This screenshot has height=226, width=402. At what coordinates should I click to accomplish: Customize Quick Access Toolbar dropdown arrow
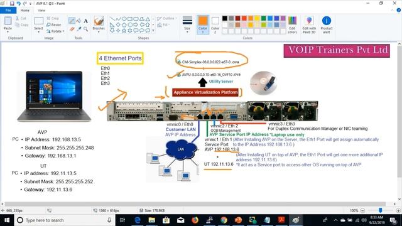[x=31, y=4]
